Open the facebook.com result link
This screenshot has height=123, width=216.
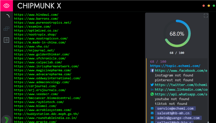pos(181,71)
